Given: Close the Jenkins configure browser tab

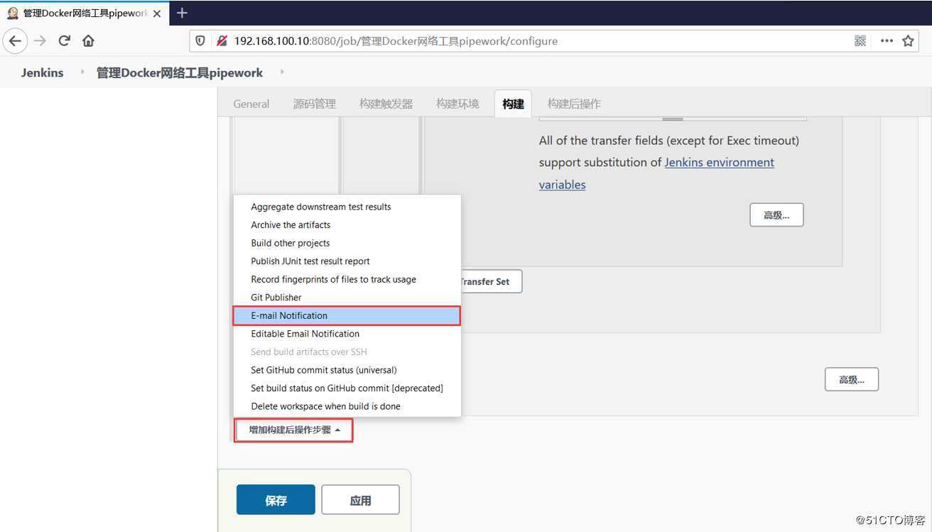Looking at the screenshot, I should pos(157,13).
